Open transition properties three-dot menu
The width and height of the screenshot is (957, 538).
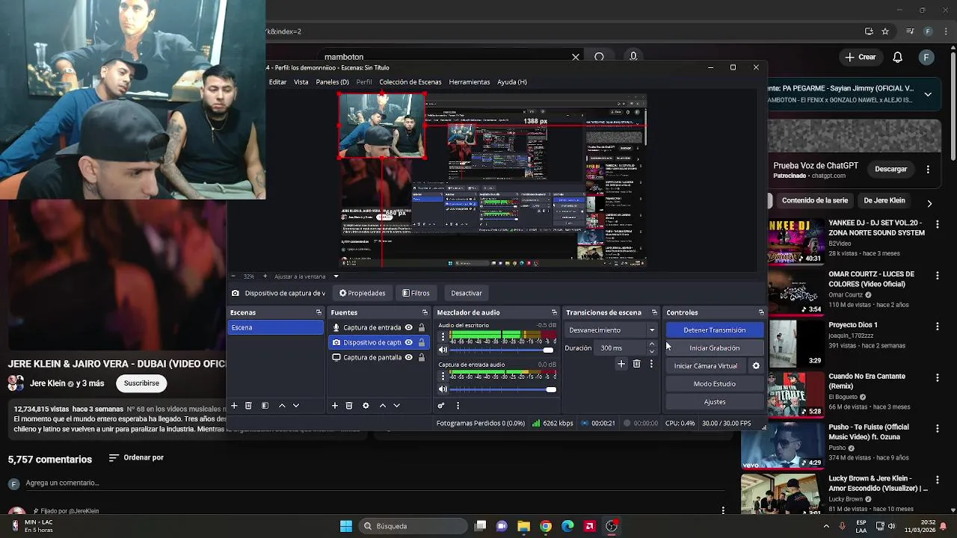tap(651, 364)
